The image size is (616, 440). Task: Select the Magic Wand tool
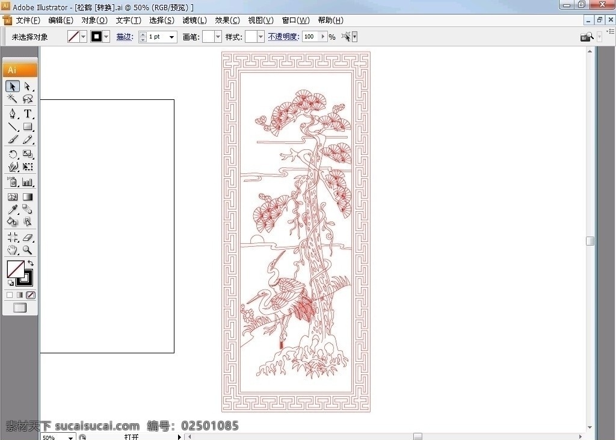12,98
